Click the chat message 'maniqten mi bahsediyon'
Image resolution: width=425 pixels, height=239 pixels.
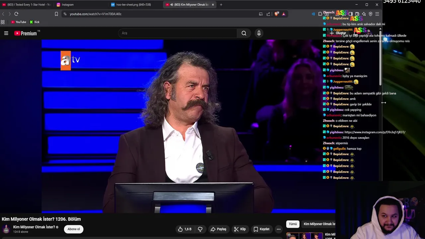(x=359, y=115)
